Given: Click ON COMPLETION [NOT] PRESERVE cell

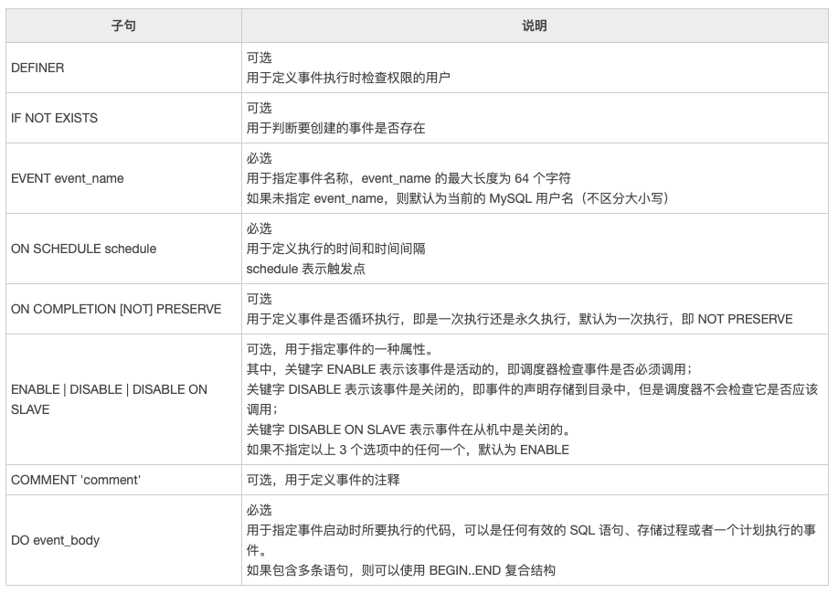Looking at the screenshot, I should (x=116, y=309).
